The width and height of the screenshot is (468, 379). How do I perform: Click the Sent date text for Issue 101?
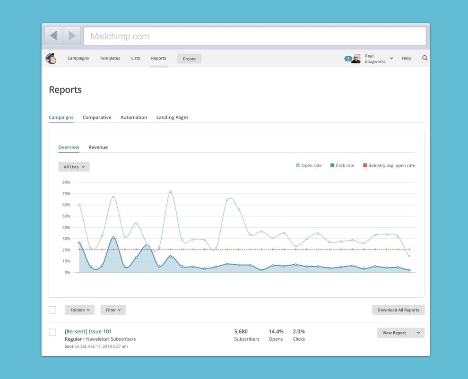click(96, 346)
